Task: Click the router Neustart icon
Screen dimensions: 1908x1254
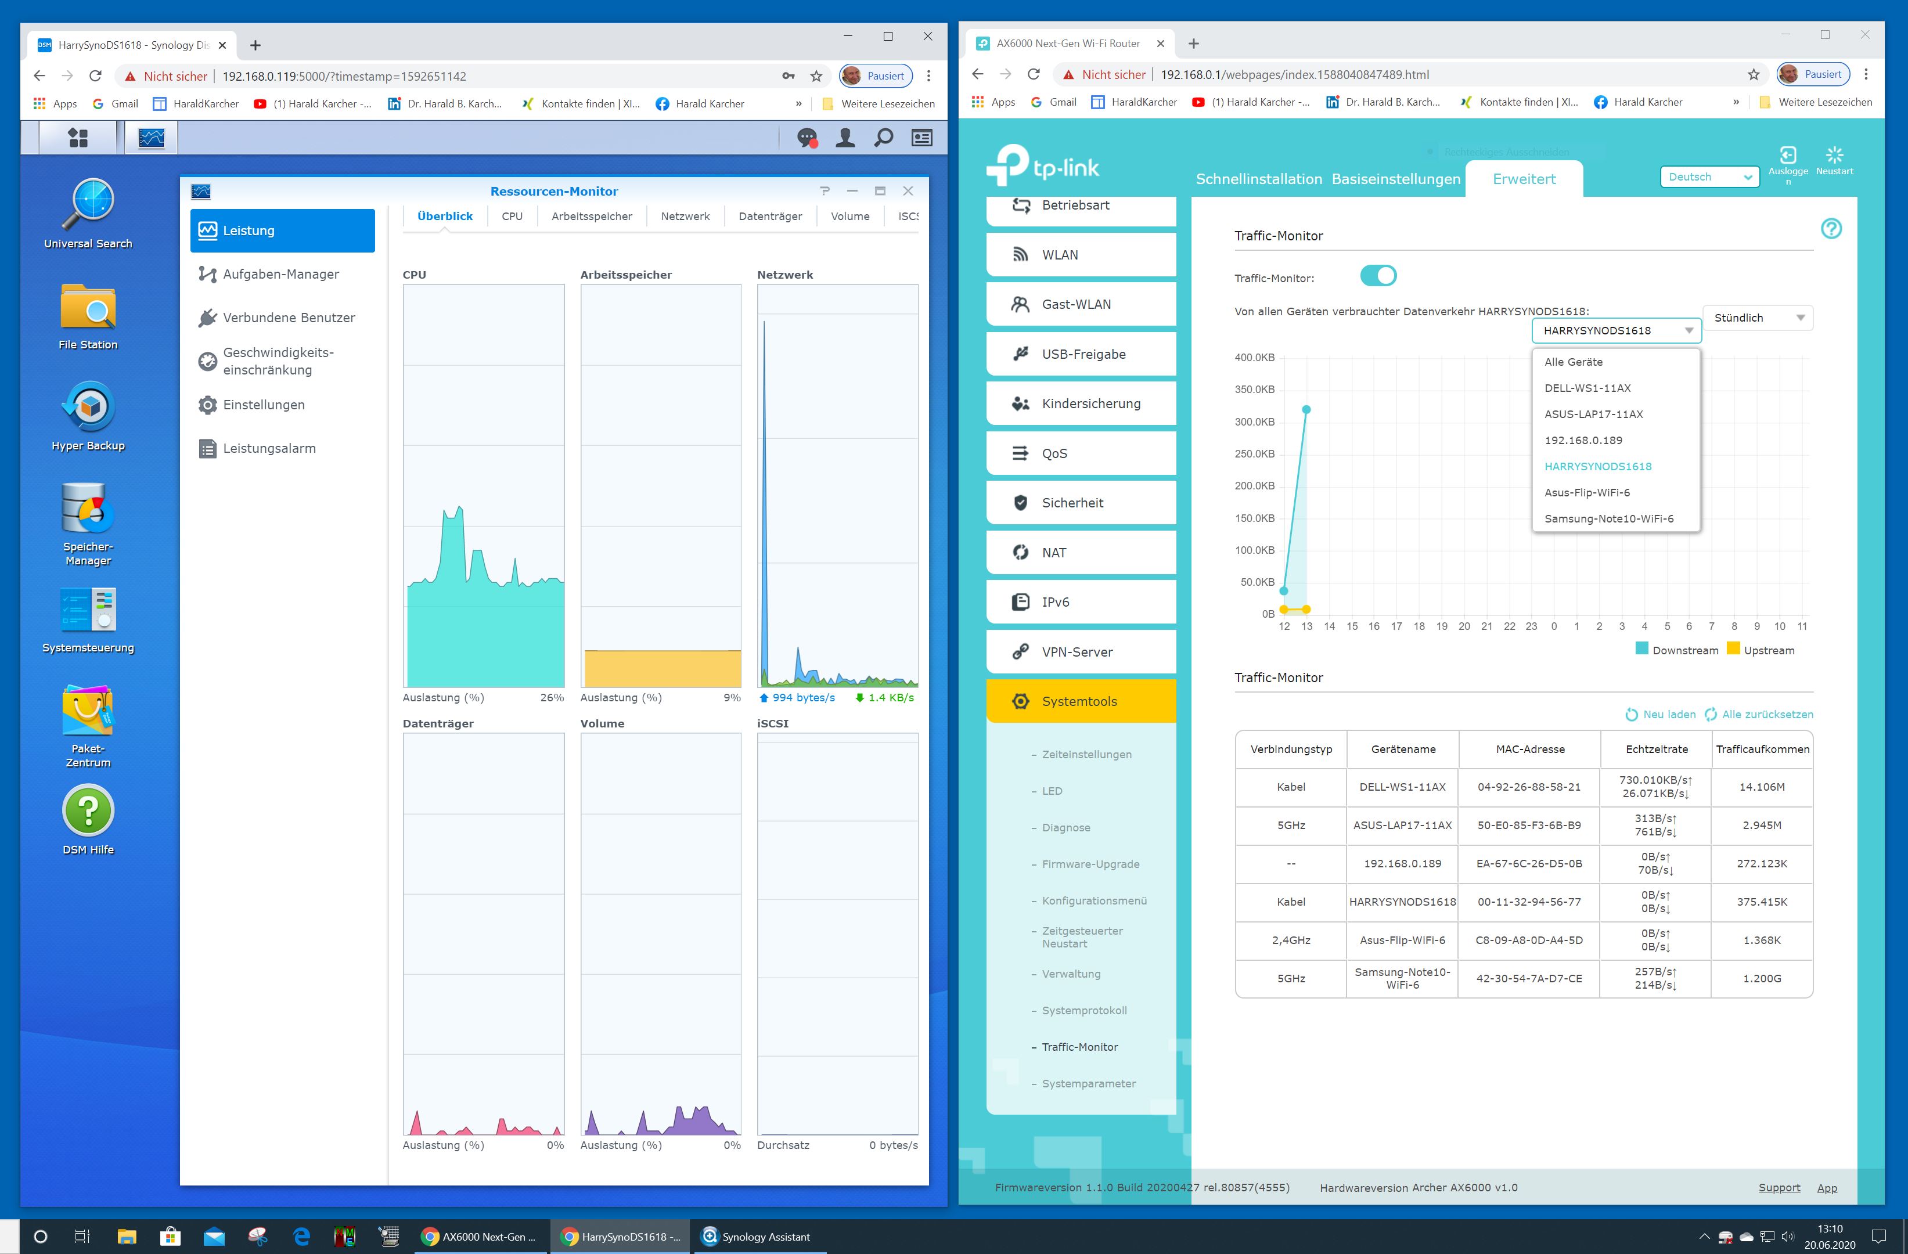Action: (1834, 156)
